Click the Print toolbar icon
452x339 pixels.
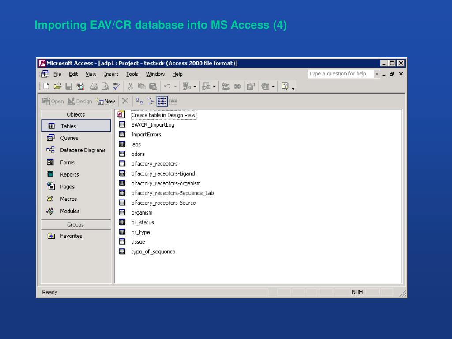point(94,86)
